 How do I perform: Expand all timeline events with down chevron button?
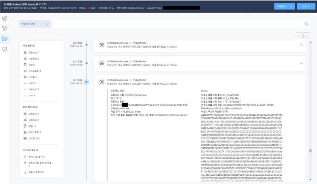[299, 35]
